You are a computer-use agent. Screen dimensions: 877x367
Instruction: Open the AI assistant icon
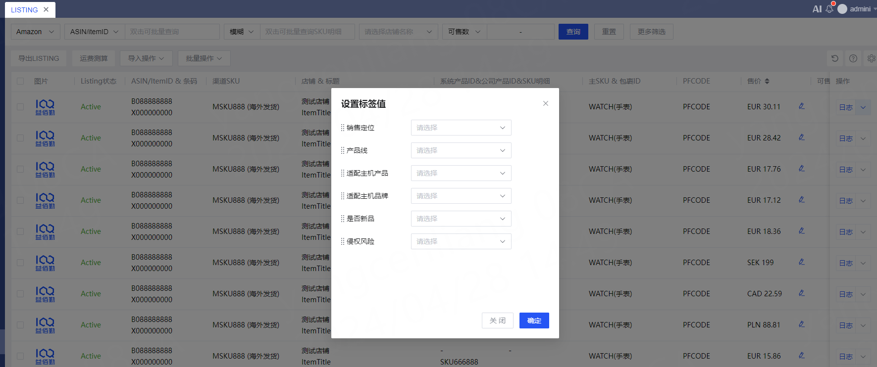point(817,9)
